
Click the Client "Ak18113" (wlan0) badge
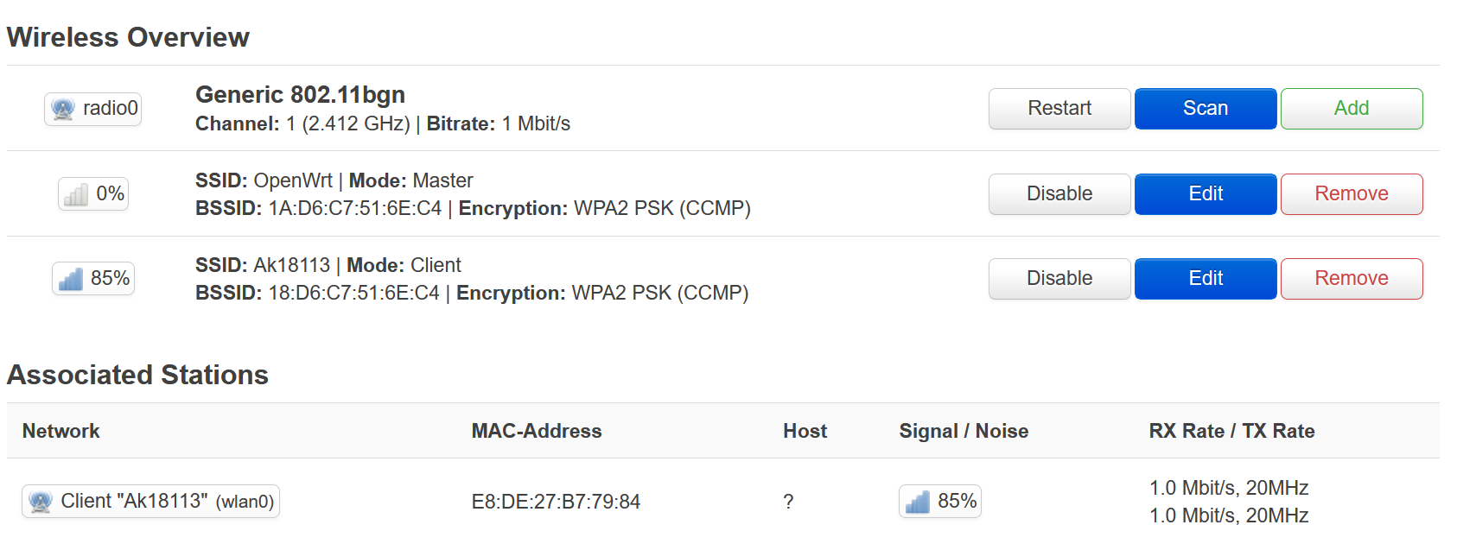150,502
